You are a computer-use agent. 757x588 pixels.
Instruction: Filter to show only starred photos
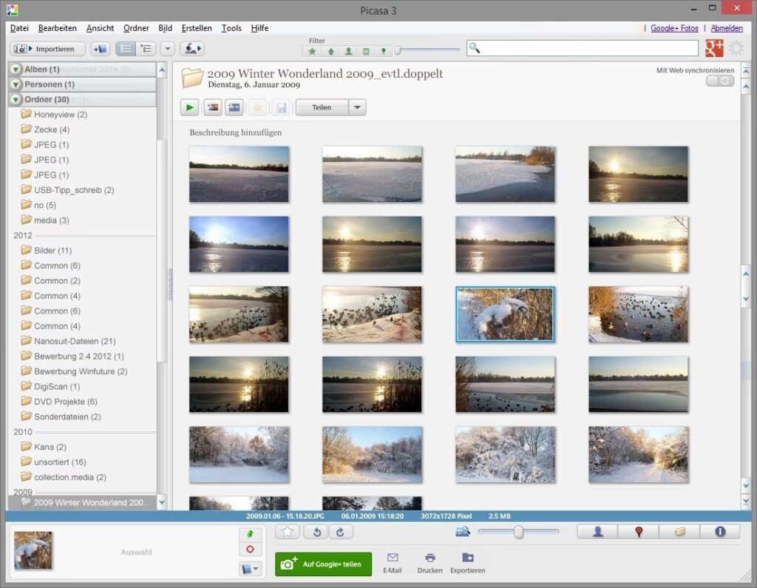point(312,51)
